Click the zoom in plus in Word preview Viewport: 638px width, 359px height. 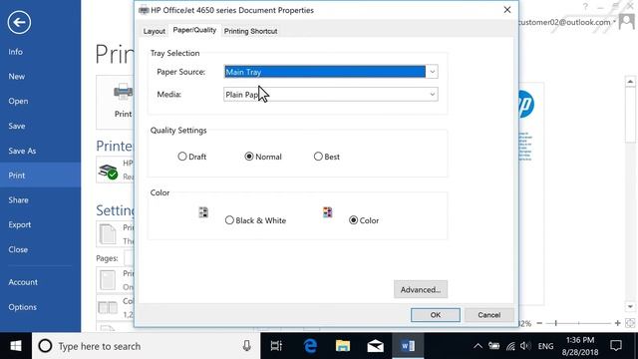(x=617, y=323)
